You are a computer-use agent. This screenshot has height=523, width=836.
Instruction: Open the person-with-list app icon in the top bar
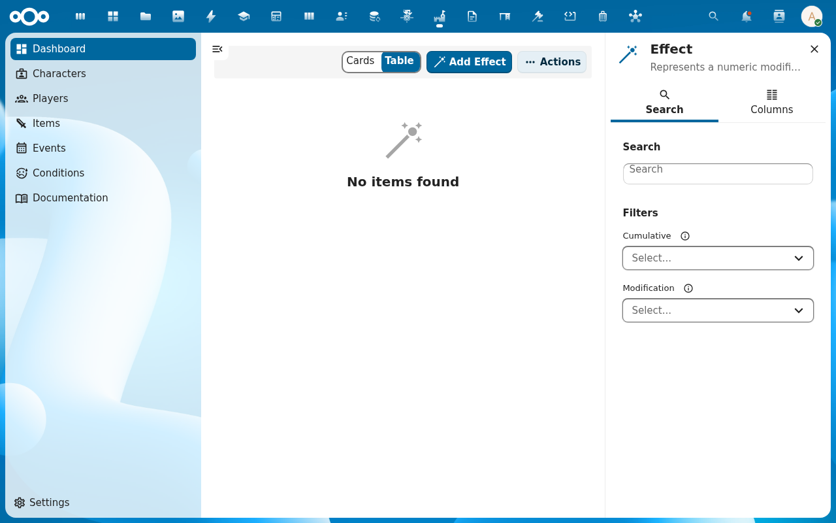pyautogui.click(x=342, y=16)
